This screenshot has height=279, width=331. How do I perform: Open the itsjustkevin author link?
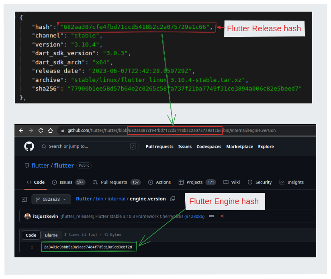point(45,216)
